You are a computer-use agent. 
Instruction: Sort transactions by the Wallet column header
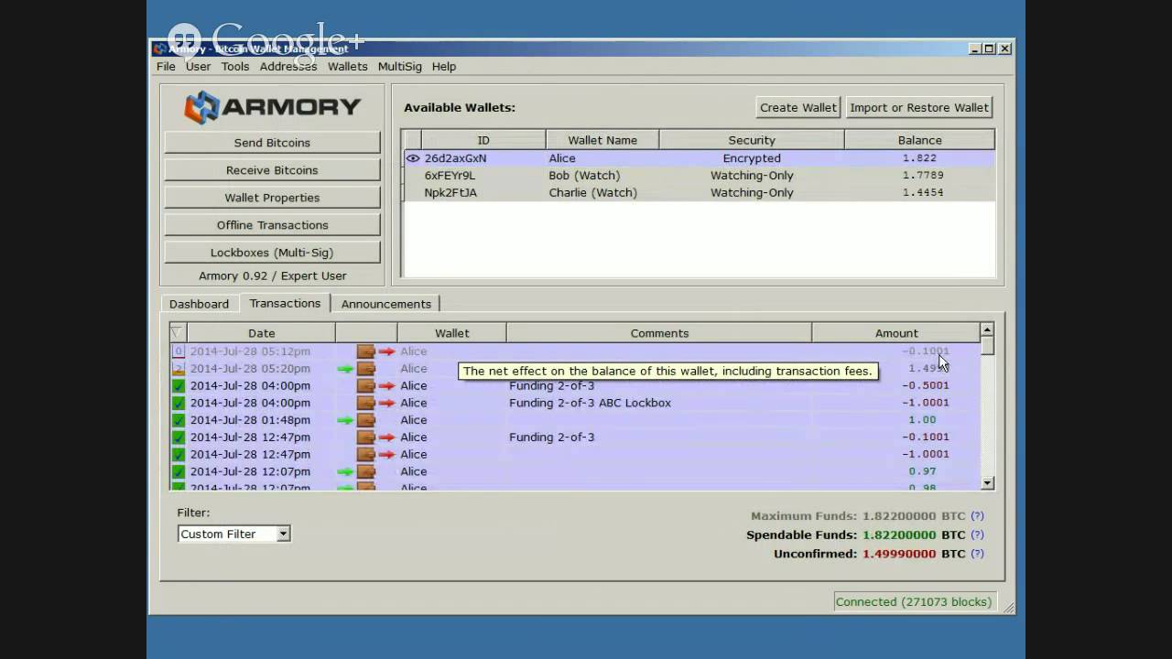[x=451, y=333]
